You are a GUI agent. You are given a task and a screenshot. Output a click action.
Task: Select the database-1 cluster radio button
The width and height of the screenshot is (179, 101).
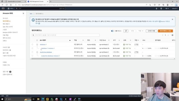click(x=32, y=44)
